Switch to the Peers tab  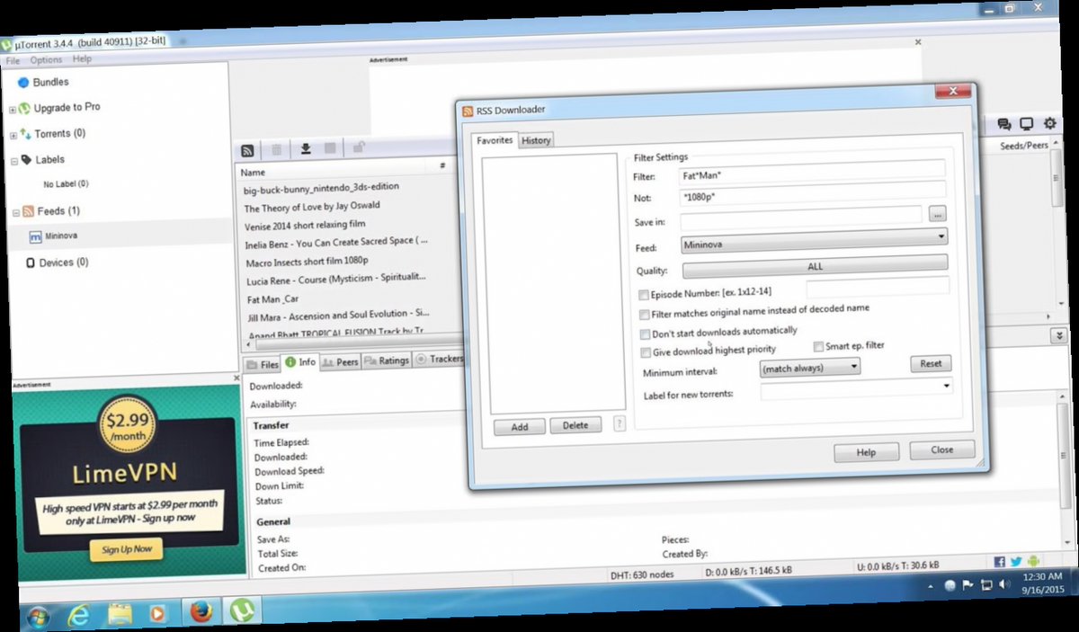pos(341,361)
